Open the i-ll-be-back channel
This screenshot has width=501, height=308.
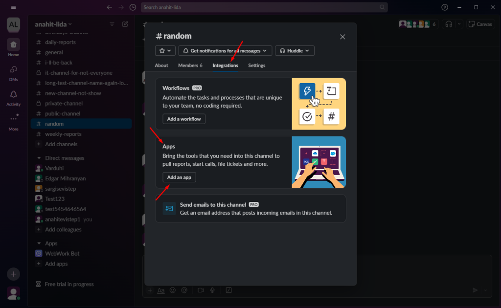81,63
